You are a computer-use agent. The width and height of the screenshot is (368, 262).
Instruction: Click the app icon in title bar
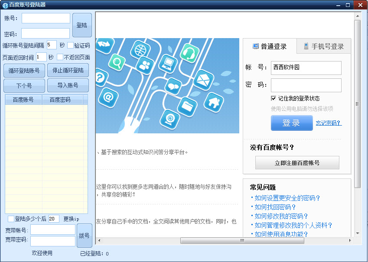coord(5,5)
